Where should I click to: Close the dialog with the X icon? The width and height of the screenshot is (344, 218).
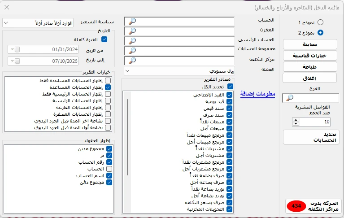pos(7,7)
